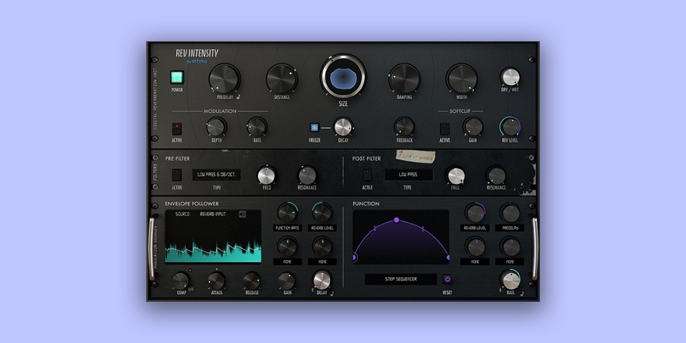Click the speaker icon in Envelope Follower display

242,214
